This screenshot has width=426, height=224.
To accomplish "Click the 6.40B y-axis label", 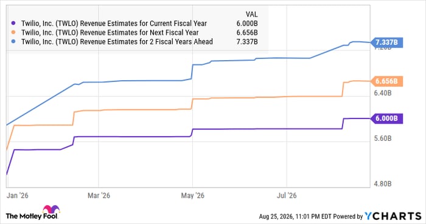I will pos(383,93).
